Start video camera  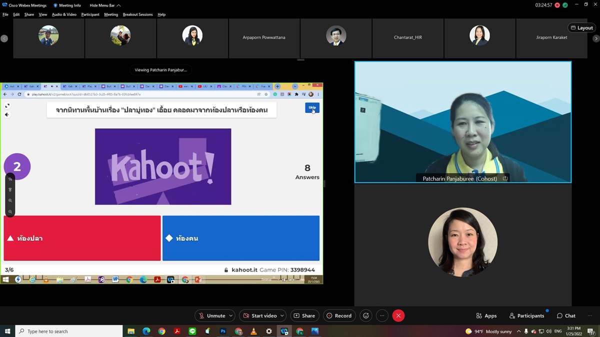[259, 316]
